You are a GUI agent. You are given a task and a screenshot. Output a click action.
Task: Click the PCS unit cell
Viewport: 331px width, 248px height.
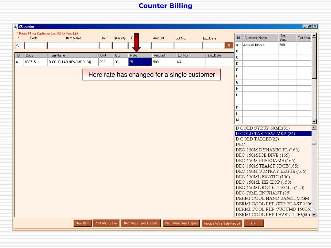[x=106, y=62]
